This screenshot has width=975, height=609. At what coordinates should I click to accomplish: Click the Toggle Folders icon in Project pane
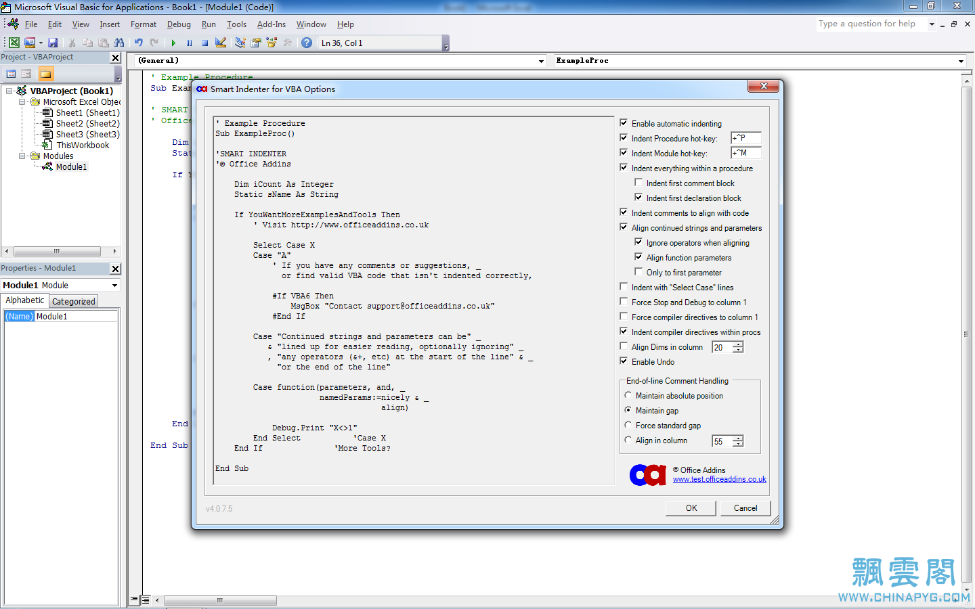45,74
